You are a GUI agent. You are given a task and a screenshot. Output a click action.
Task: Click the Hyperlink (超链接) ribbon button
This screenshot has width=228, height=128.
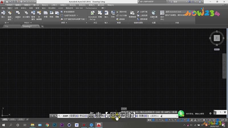[121, 19]
